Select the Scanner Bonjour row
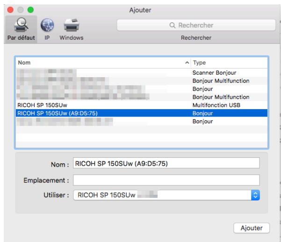Viewport: 281px width, 242px height. [x=142, y=73]
